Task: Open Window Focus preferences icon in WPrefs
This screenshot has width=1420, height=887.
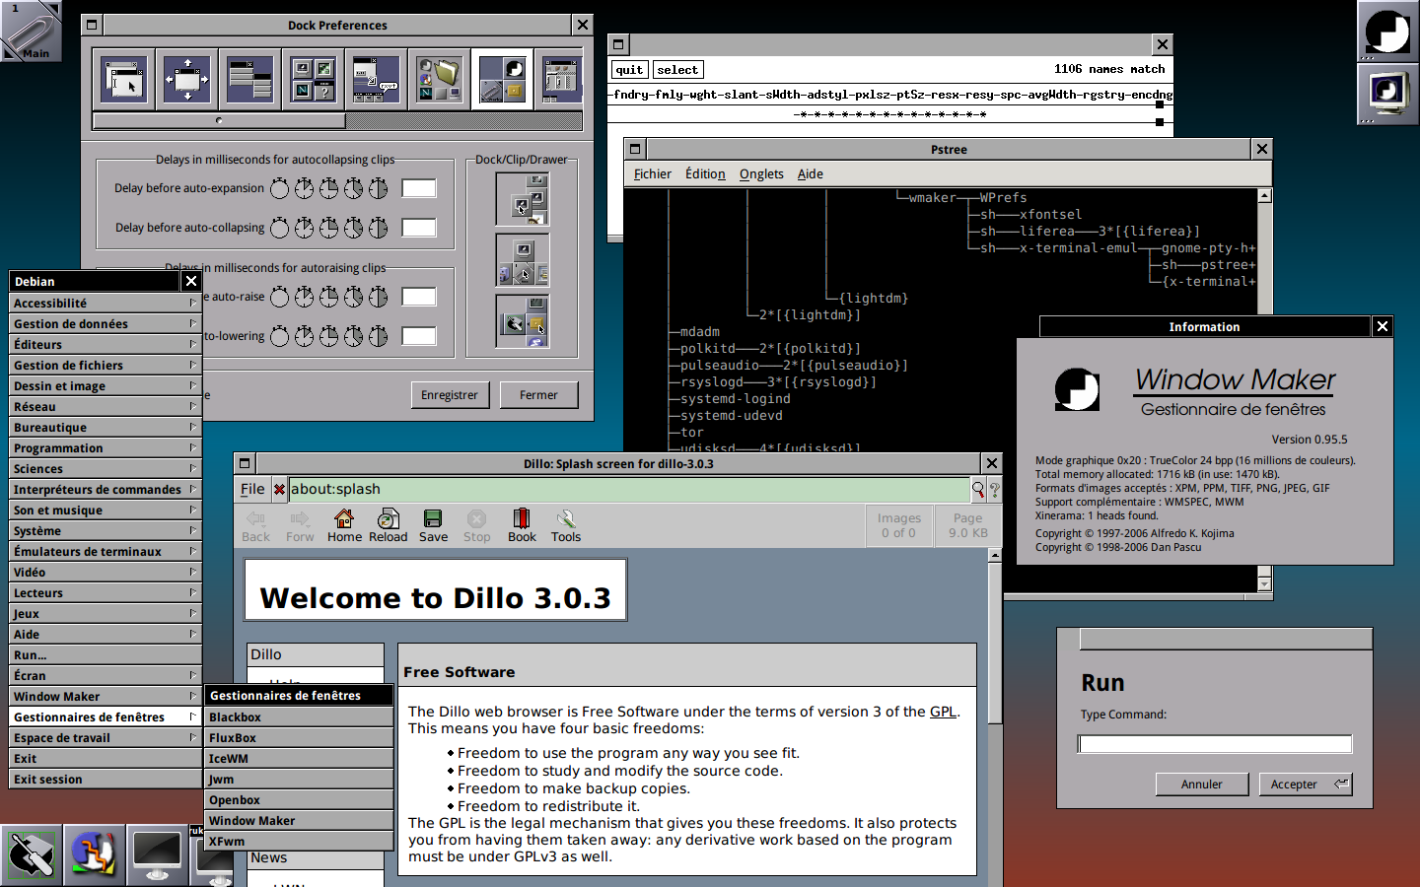Action: [x=124, y=79]
